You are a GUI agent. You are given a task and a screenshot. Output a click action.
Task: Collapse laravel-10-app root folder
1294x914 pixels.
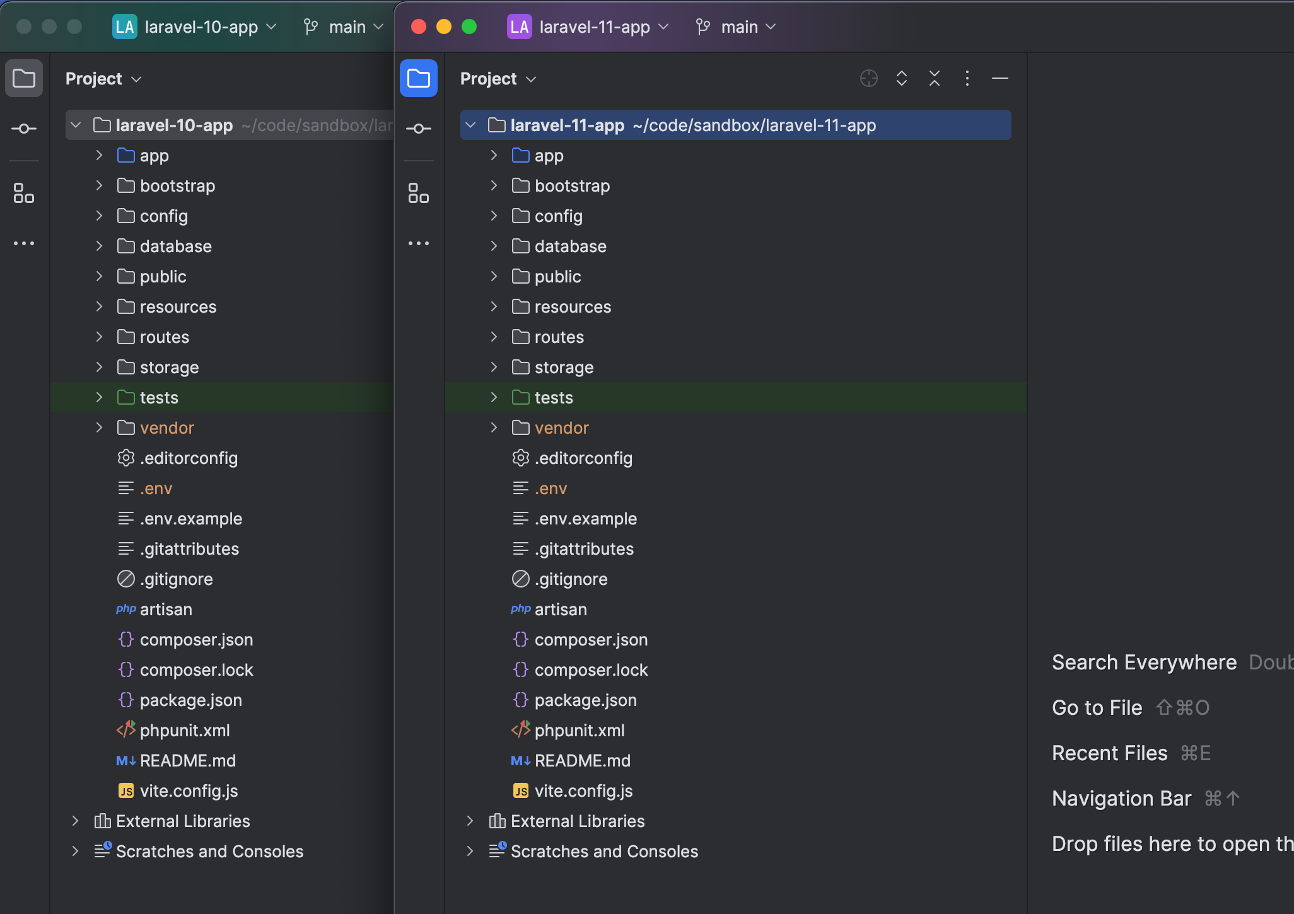pos(76,125)
